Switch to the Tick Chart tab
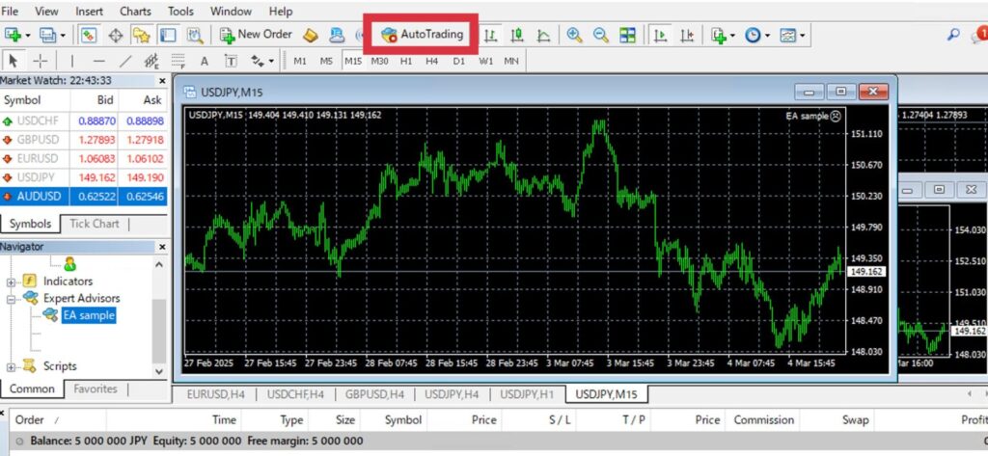 click(94, 224)
